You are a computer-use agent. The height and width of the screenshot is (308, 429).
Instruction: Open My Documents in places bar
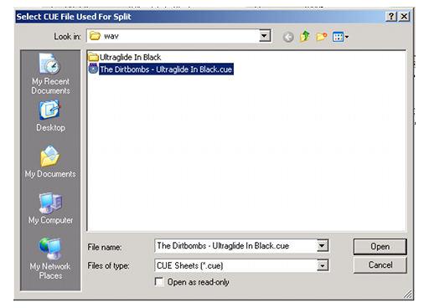[x=50, y=162]
